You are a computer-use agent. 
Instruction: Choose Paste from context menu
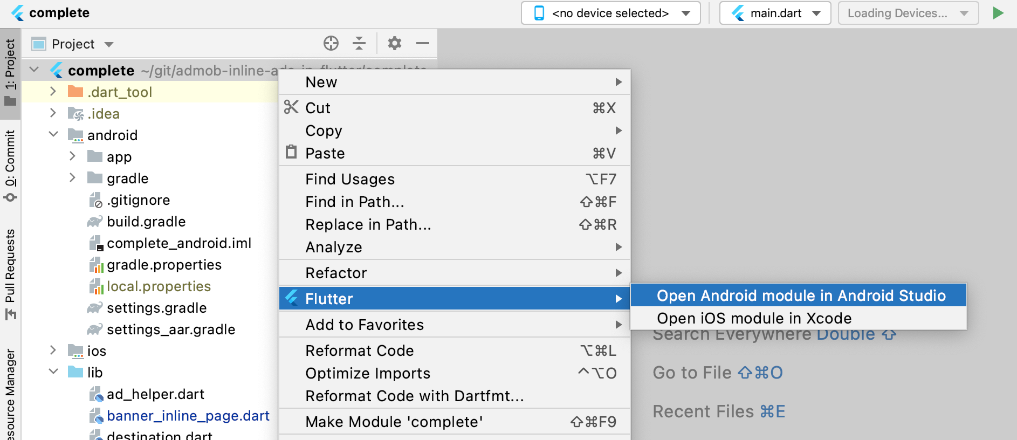pyautogui.click(x=454, y=153)
